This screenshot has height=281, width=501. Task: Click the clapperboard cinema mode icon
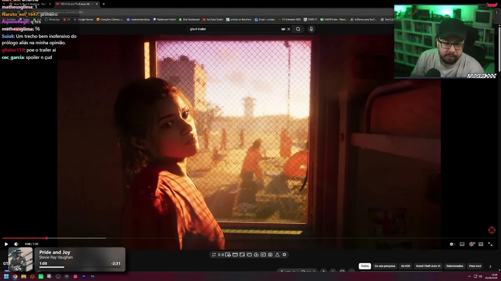tap(235, 254)
